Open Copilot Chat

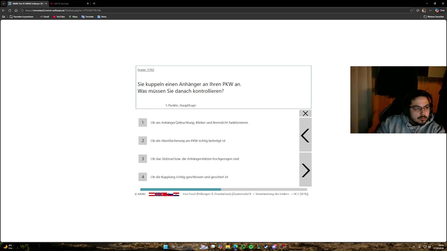click(440, 10)
